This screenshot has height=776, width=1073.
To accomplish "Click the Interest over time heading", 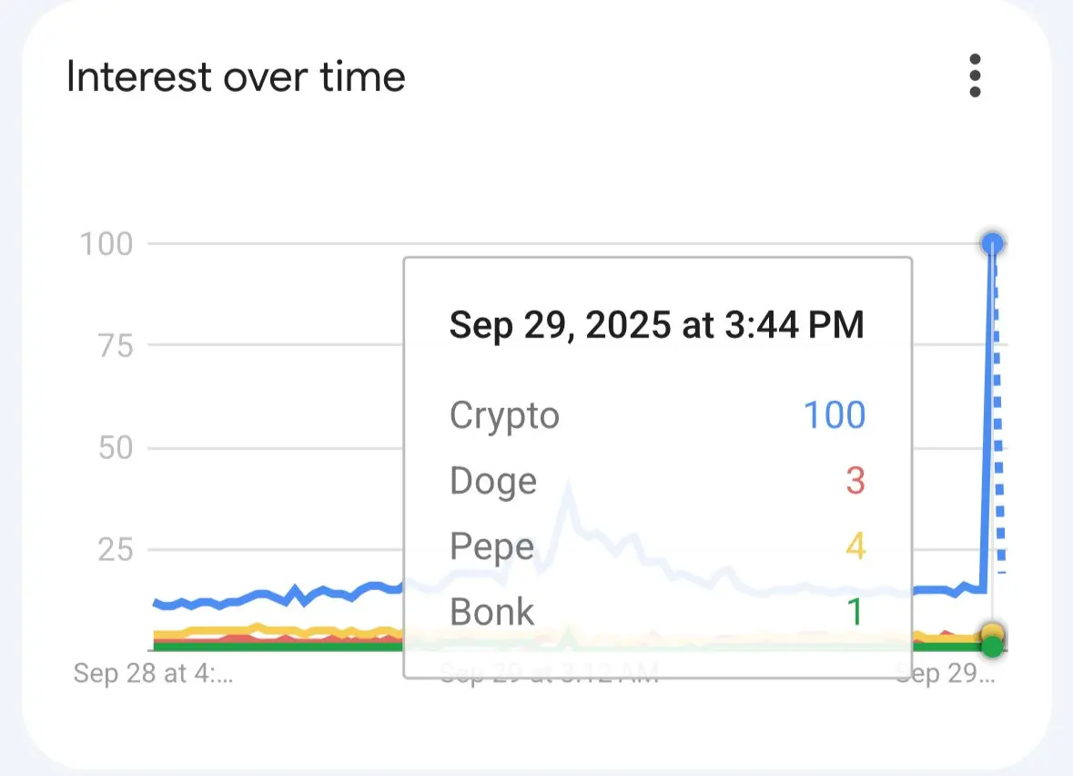I will 236,77.
